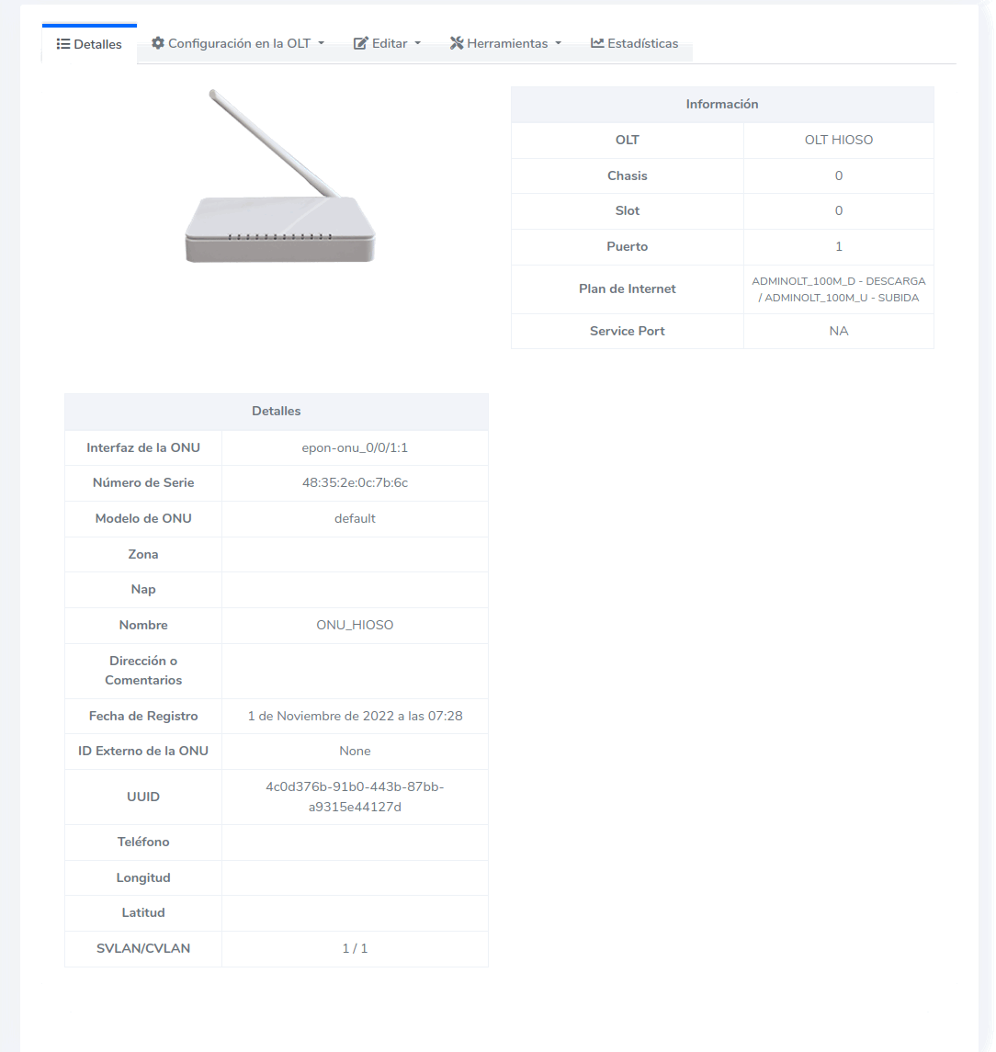Screen dimensions: 996x1052
Task: Expand the Editar dropdown arrow
Action: tap(418, 43)
